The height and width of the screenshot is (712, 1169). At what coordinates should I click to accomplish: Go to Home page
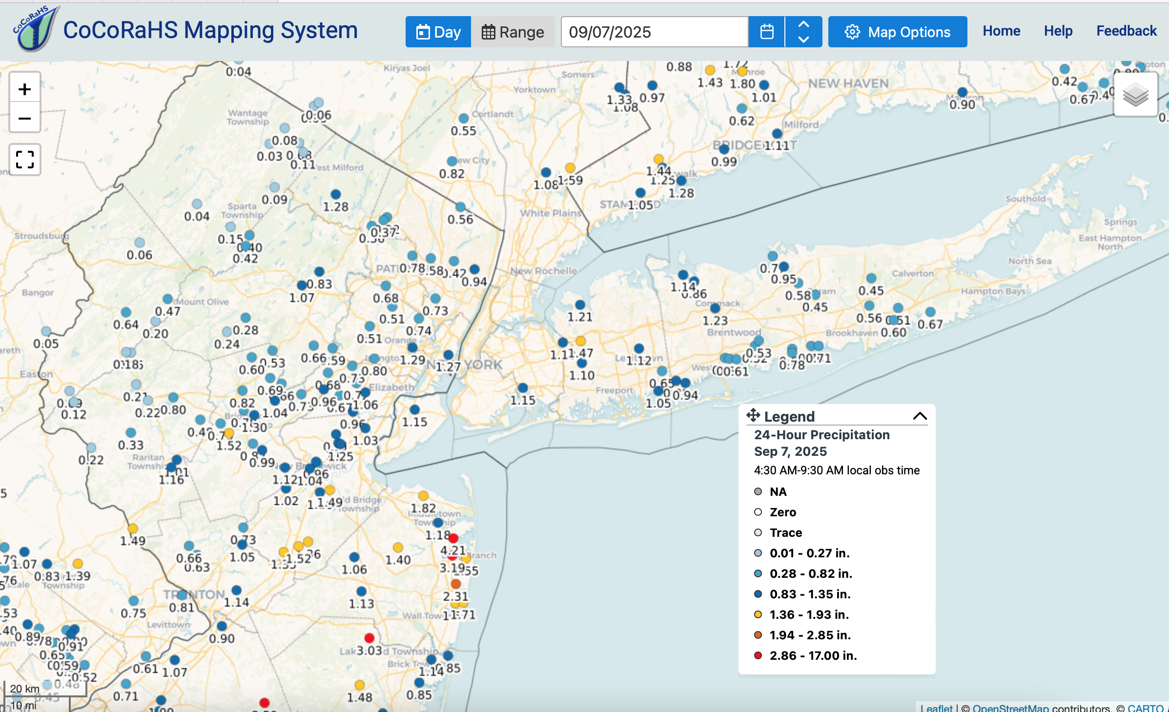(1002, 31)
